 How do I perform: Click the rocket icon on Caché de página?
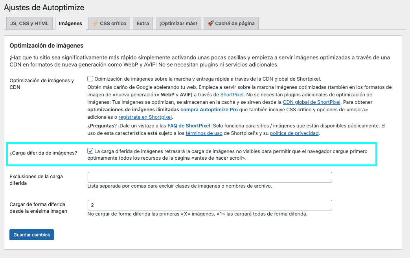pos(210,23)
